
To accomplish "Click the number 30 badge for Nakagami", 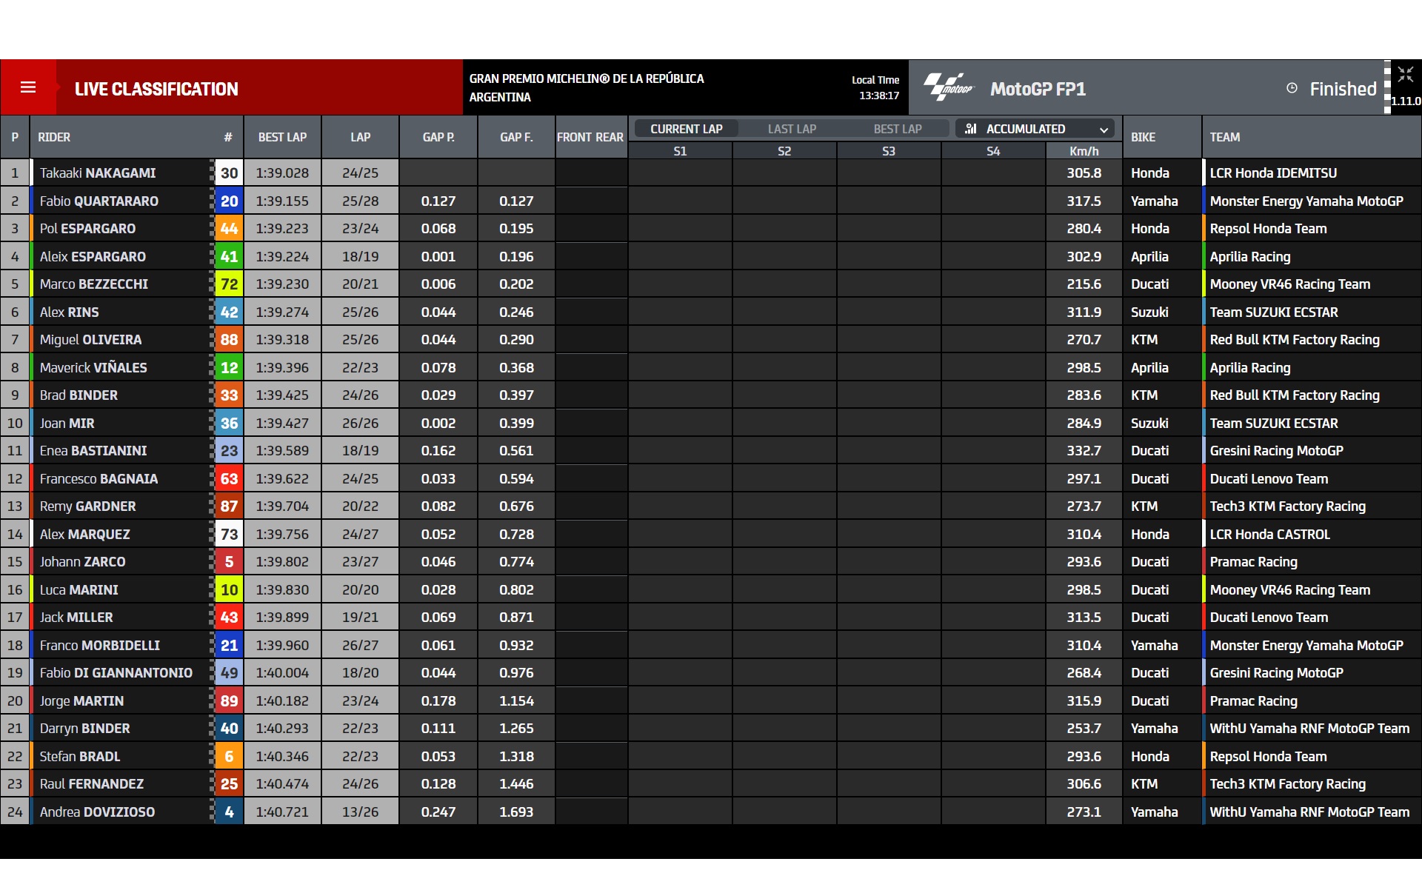I will (x=229, y=173).
